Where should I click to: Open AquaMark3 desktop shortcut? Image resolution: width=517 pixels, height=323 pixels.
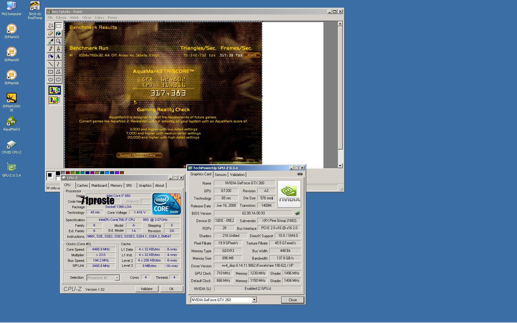(x=11, y=123)
